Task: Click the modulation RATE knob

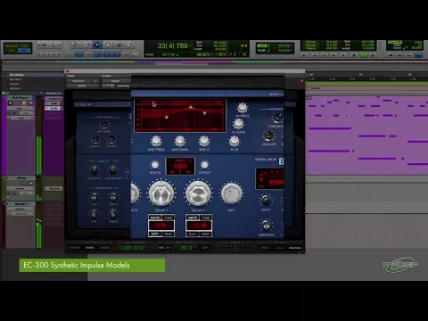Action: [x=94, y=197]
